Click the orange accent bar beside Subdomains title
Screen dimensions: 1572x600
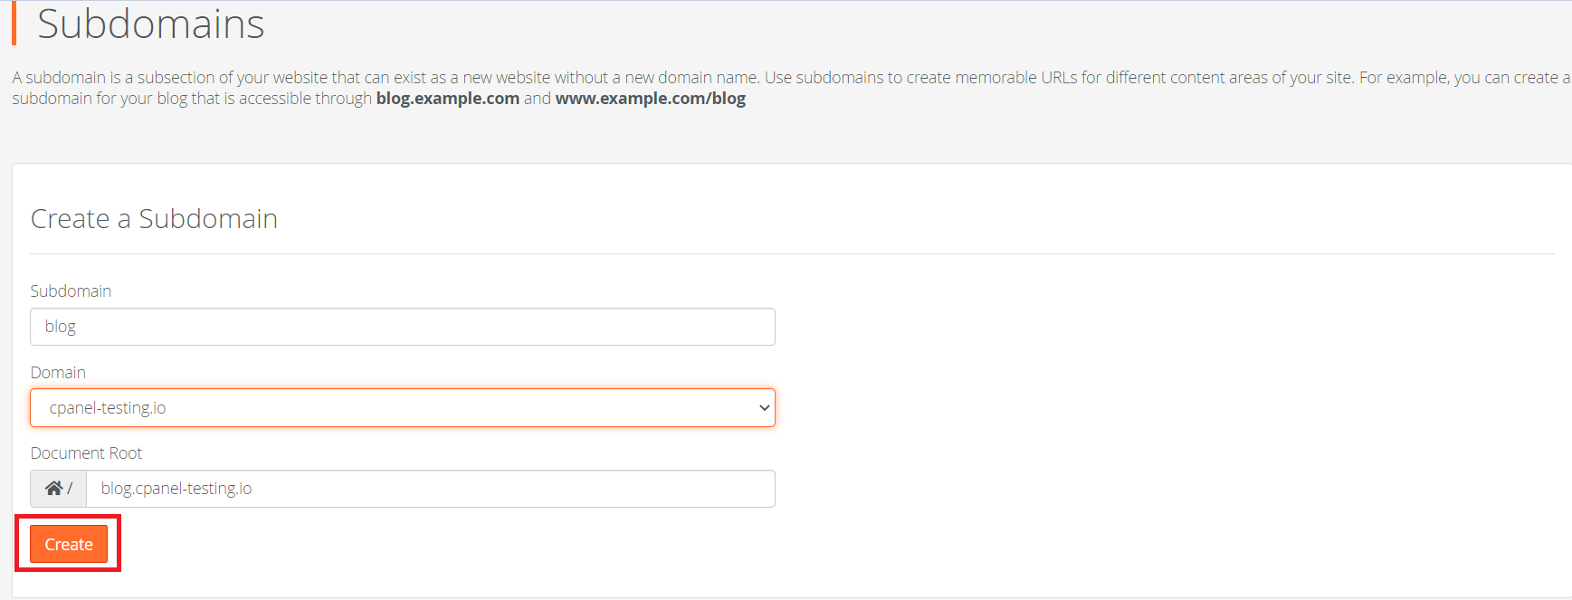[14, 24]
